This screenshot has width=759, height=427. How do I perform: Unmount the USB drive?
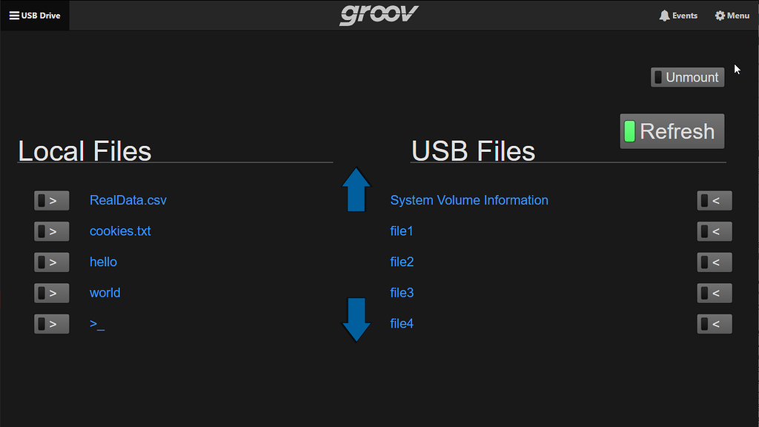pos(687,77)
